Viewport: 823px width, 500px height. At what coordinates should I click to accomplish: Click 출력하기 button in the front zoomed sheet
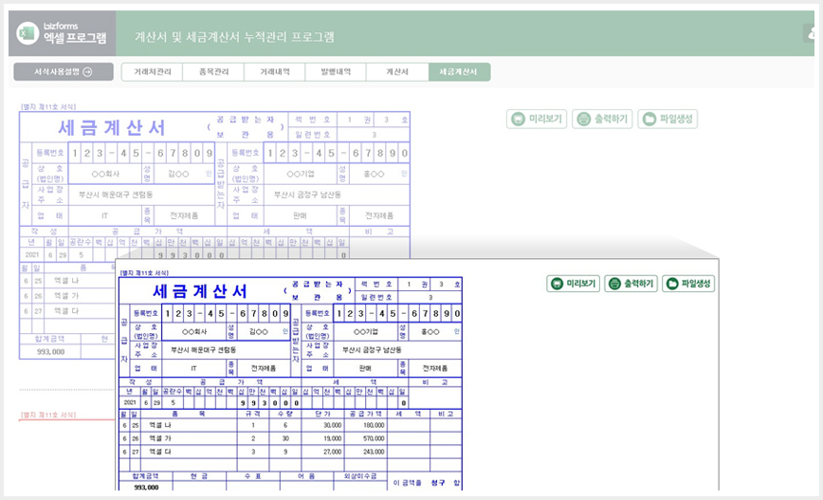click(x=631, y=284)
